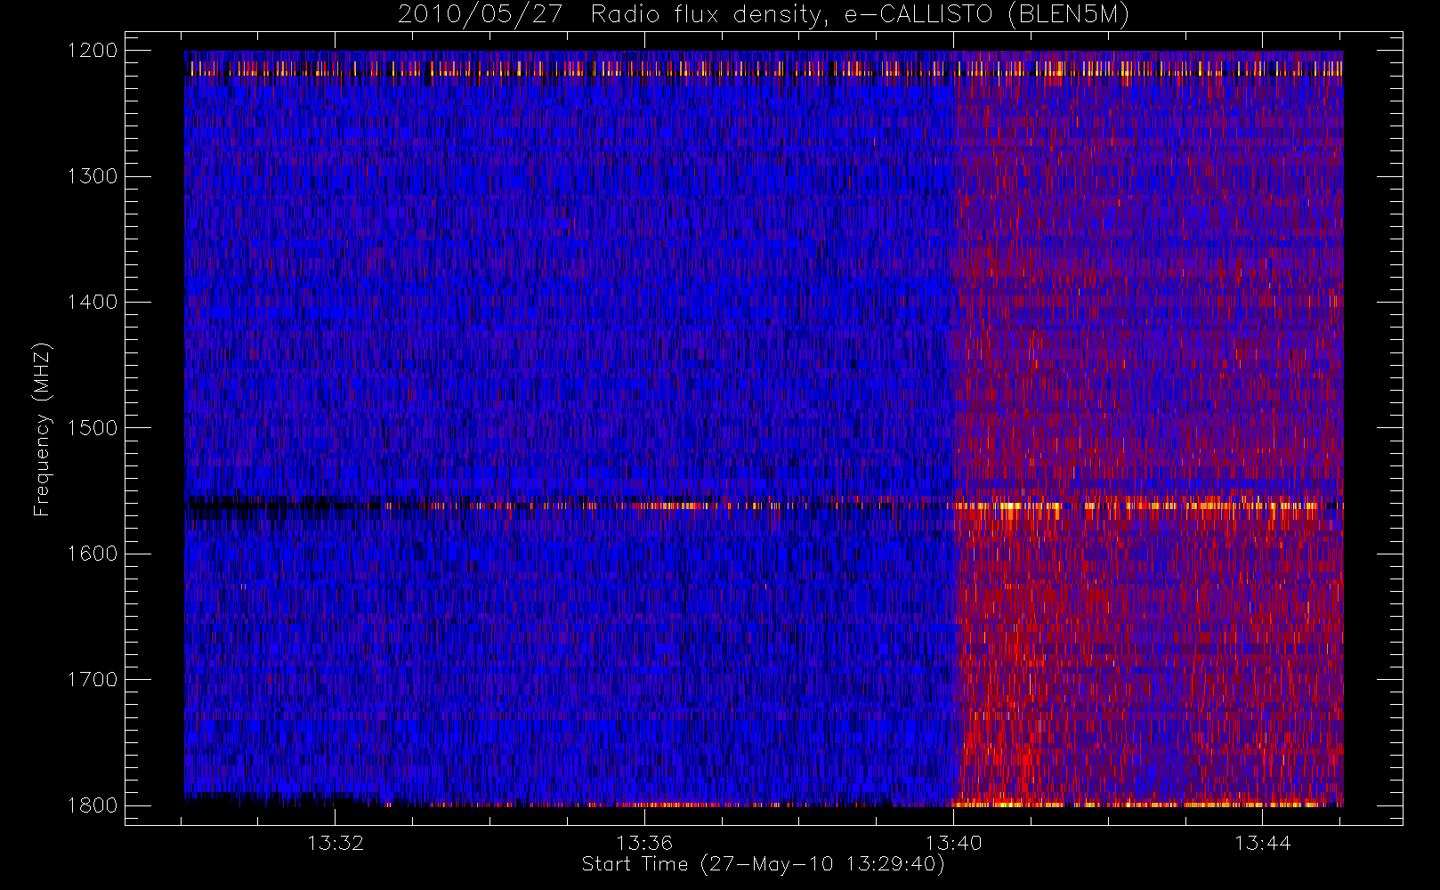Click the 1400 frequency tick label
The width and height of the screenshot is (1440, 890).
[93, 302]
